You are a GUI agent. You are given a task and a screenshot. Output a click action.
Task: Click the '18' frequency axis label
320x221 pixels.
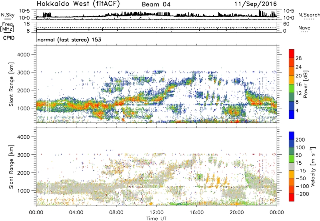tap(27, 24)
